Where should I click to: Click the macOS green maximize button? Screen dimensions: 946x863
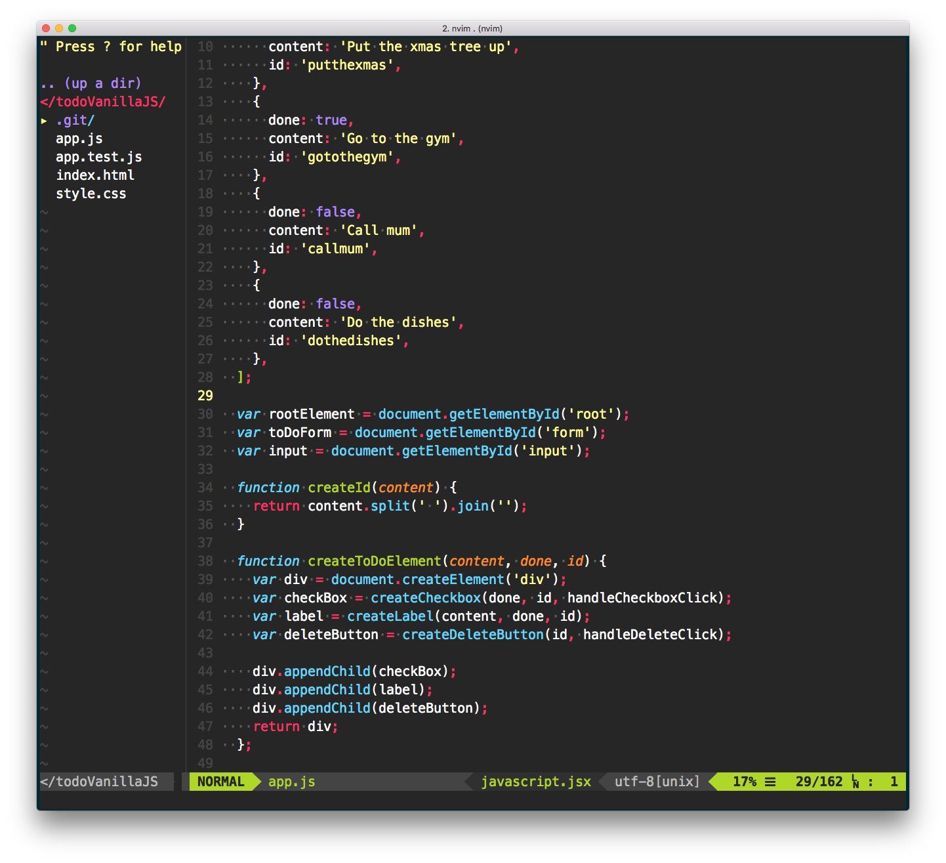[72, 28]
